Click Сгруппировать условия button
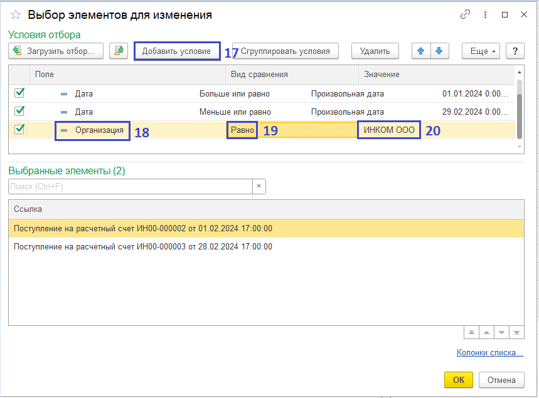 point(285,51)
